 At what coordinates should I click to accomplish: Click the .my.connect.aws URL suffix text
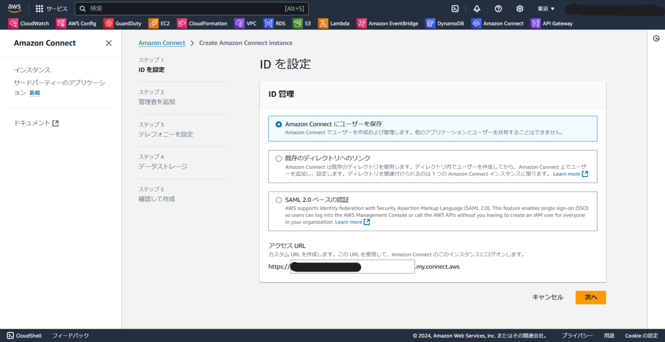[x=437, y=267]
